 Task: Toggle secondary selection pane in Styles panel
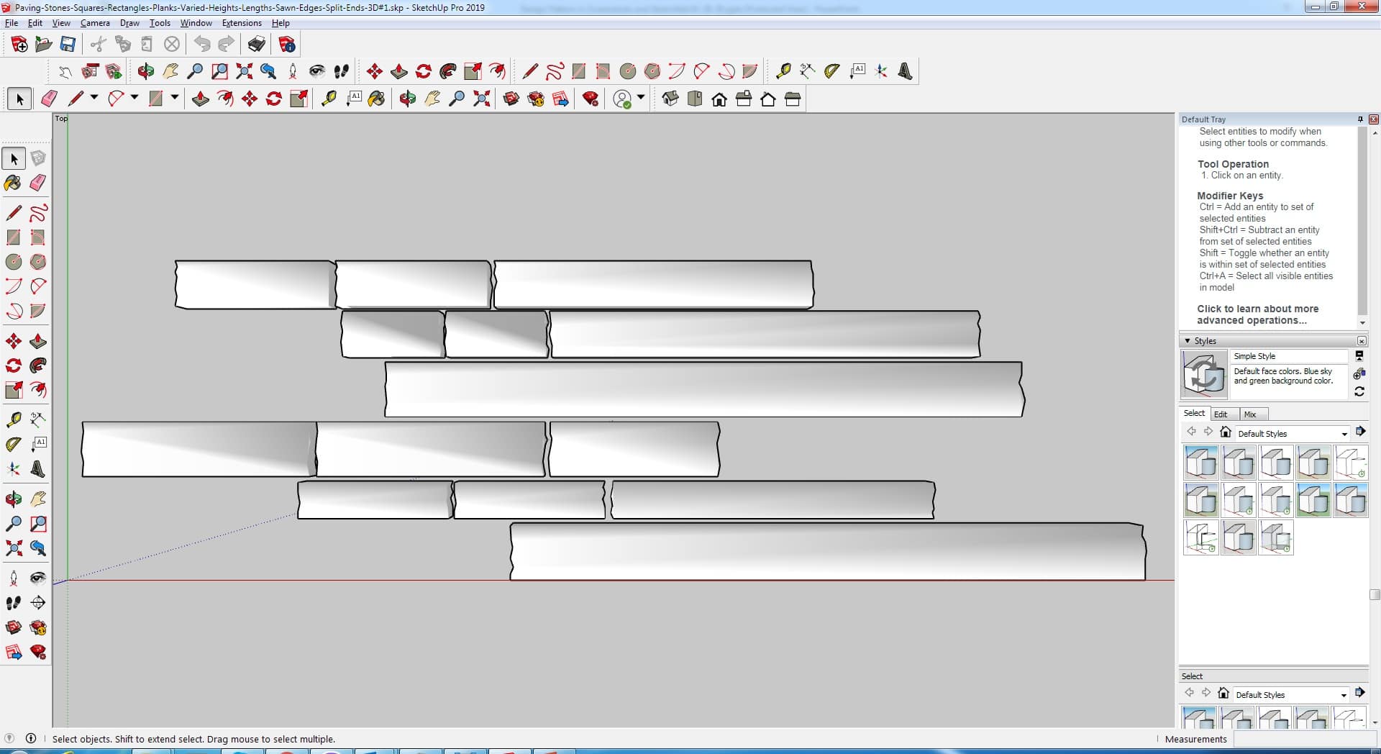pyautogui.click(x=1359, y=356)
